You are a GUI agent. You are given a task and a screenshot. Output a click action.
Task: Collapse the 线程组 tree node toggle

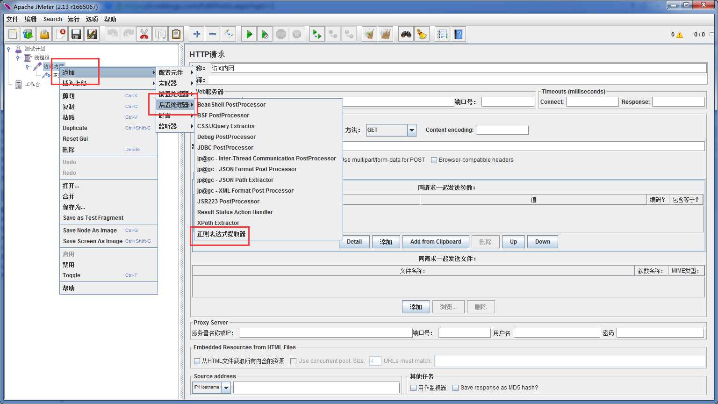click(18, 58)
